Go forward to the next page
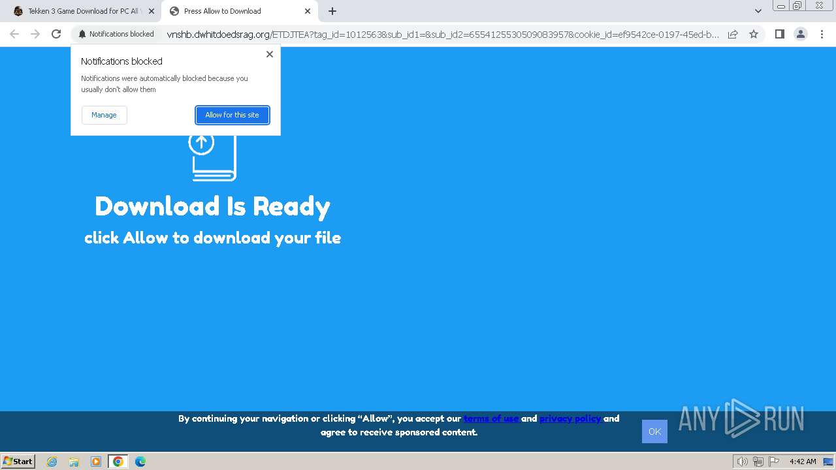Viewport: 836px width, 470px height. tap(35, 34)
